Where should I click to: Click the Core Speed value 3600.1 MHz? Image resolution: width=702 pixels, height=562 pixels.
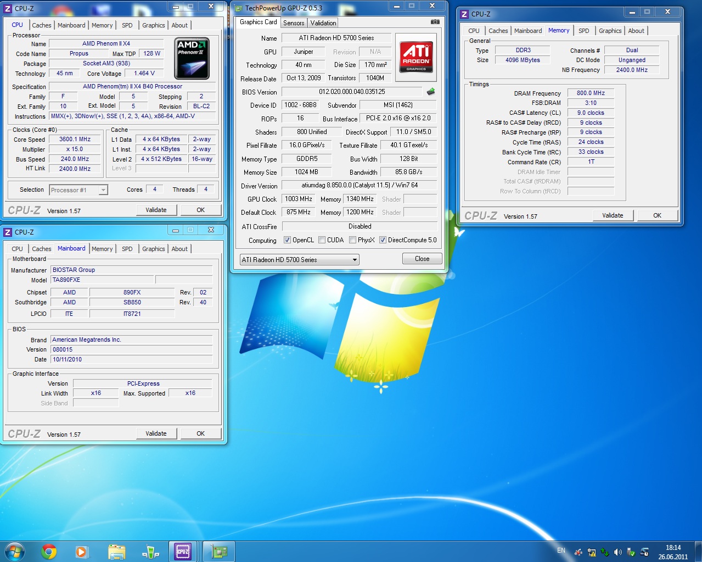coord(75,140)
